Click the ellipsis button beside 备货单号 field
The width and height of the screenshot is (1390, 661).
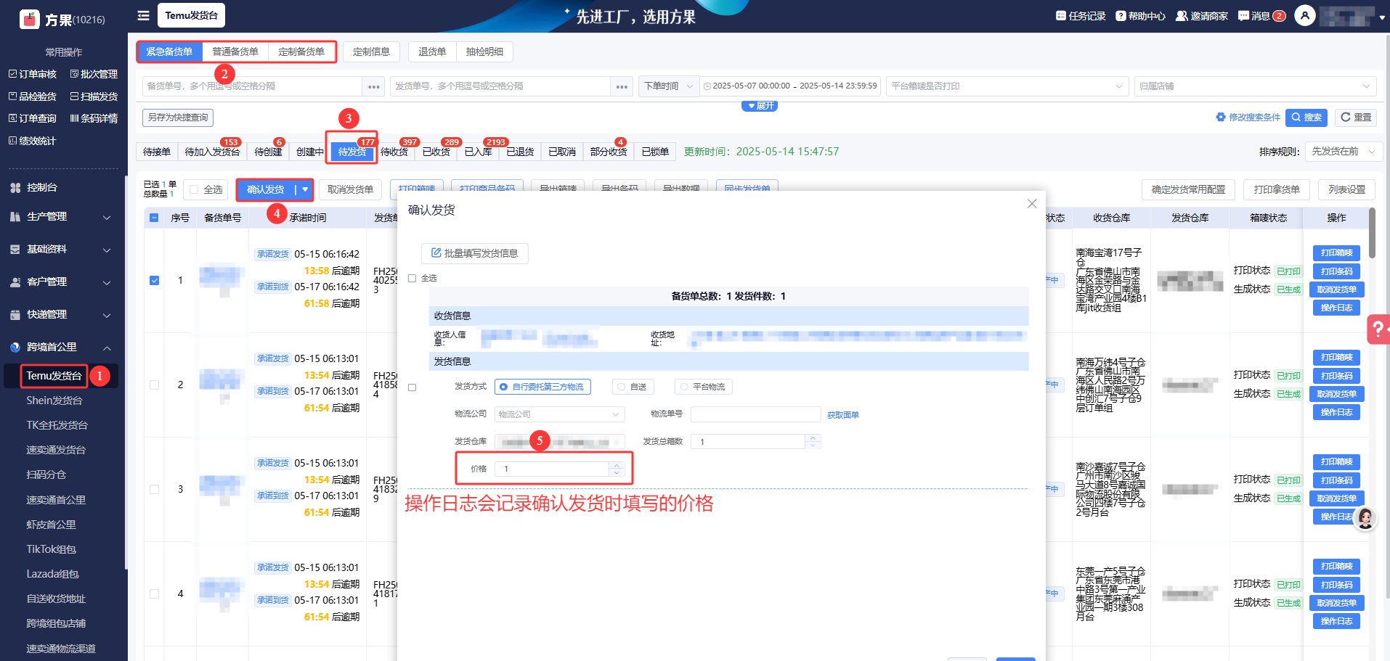click(x=374, y=86)
